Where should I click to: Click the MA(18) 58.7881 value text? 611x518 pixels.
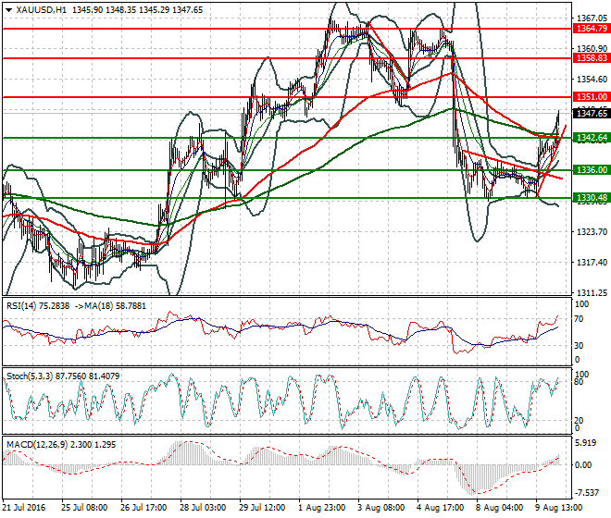pos(118,306)
